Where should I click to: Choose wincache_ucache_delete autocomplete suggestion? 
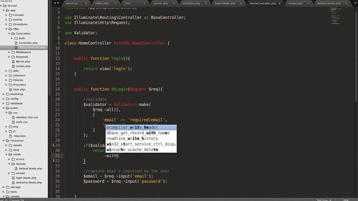coord(142,150)
